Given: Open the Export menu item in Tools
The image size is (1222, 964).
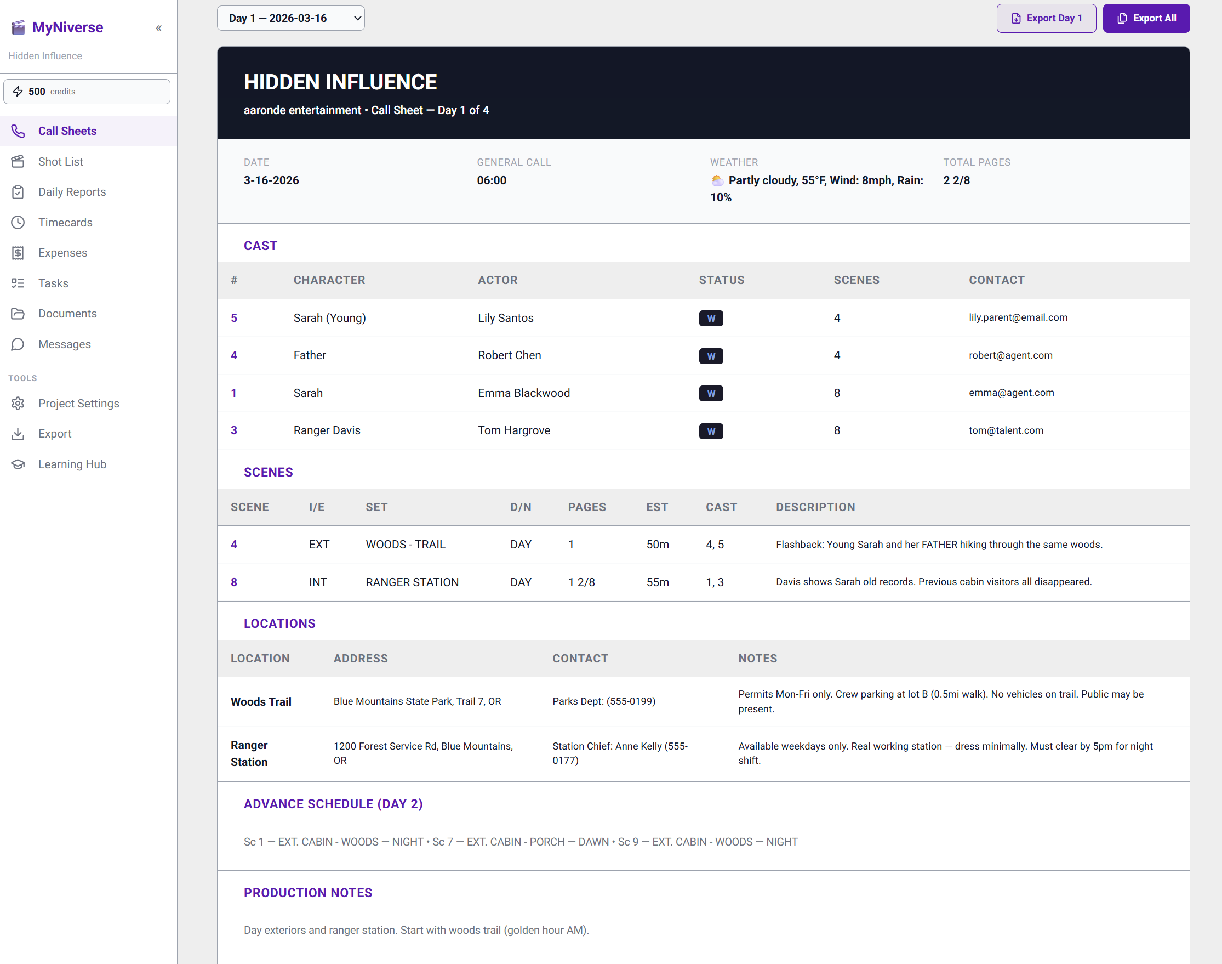Looking at the screenshot, I should [x=55, y=434].
